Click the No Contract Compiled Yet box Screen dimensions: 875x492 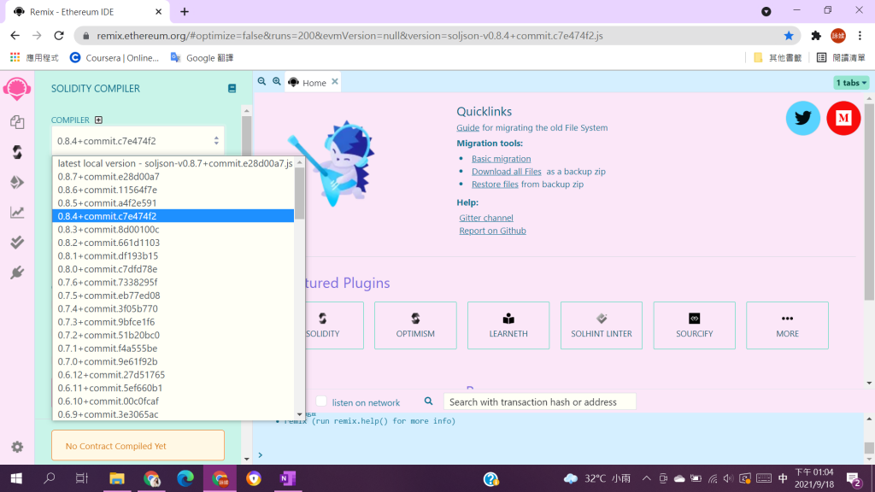[138, 446]
